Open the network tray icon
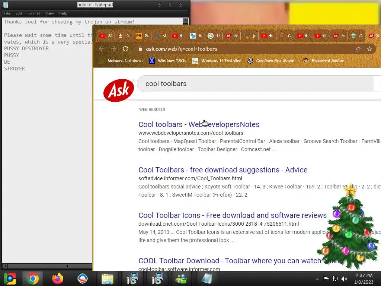Viewport: 381px width, 286px height. [x=335, y=279]
